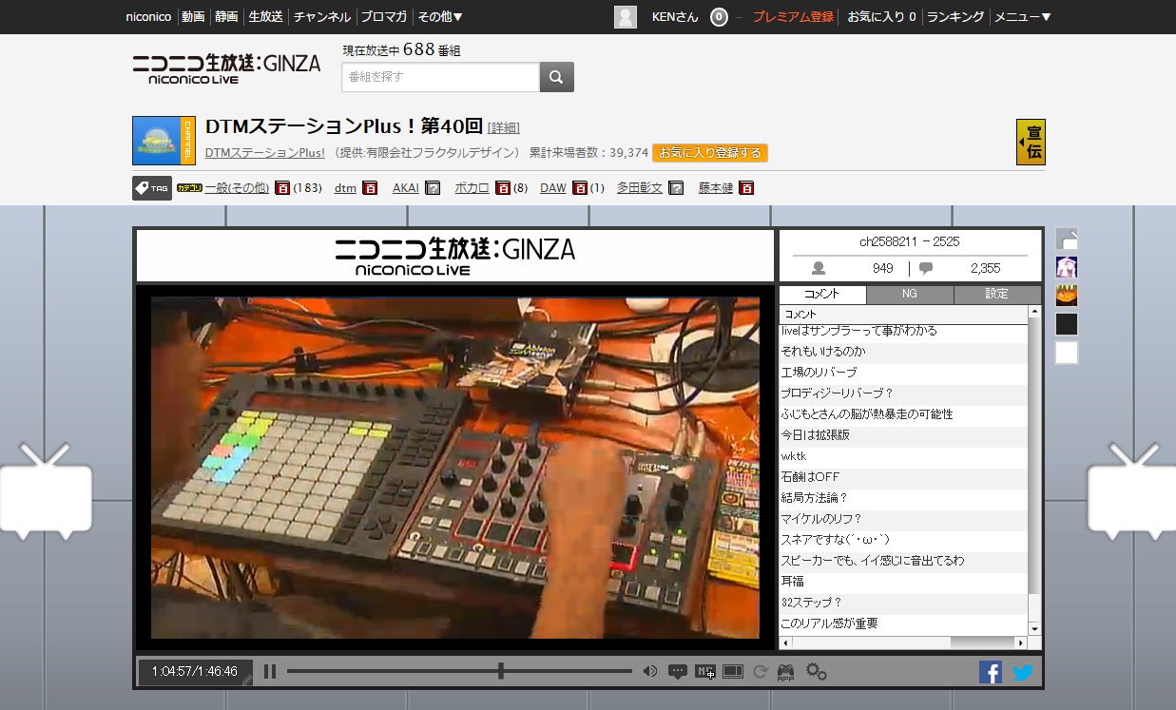Open dictionary icon next to 一般(その他)
This screenshot has height=710, width=1176.
pyautogui.click(x=282, y=188)
